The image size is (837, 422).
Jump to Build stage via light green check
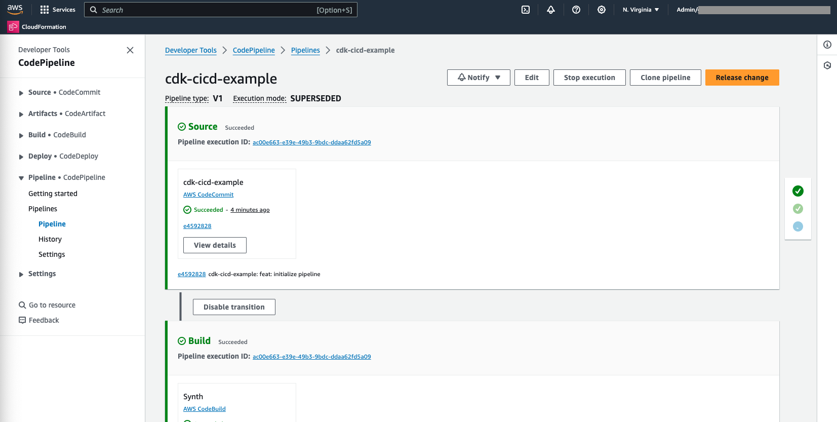(798, 209)
